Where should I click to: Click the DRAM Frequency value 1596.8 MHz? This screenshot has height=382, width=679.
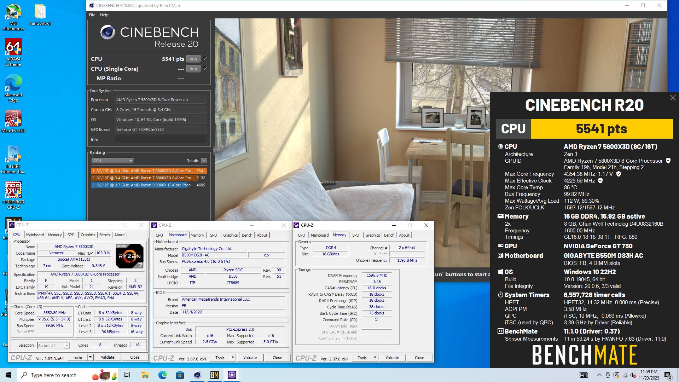(x=377, y=275)
